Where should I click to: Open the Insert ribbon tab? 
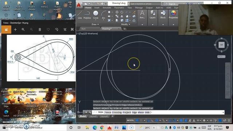(x=97, y=8)
